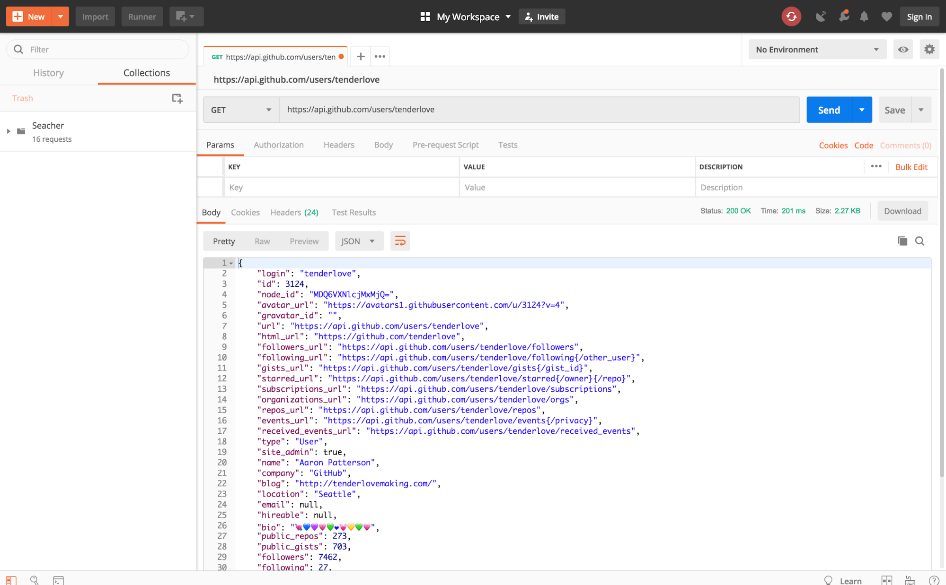Open Capture requests via the satellite icon
The height and width of the screenshot is (585, 946).
point(821,16)
